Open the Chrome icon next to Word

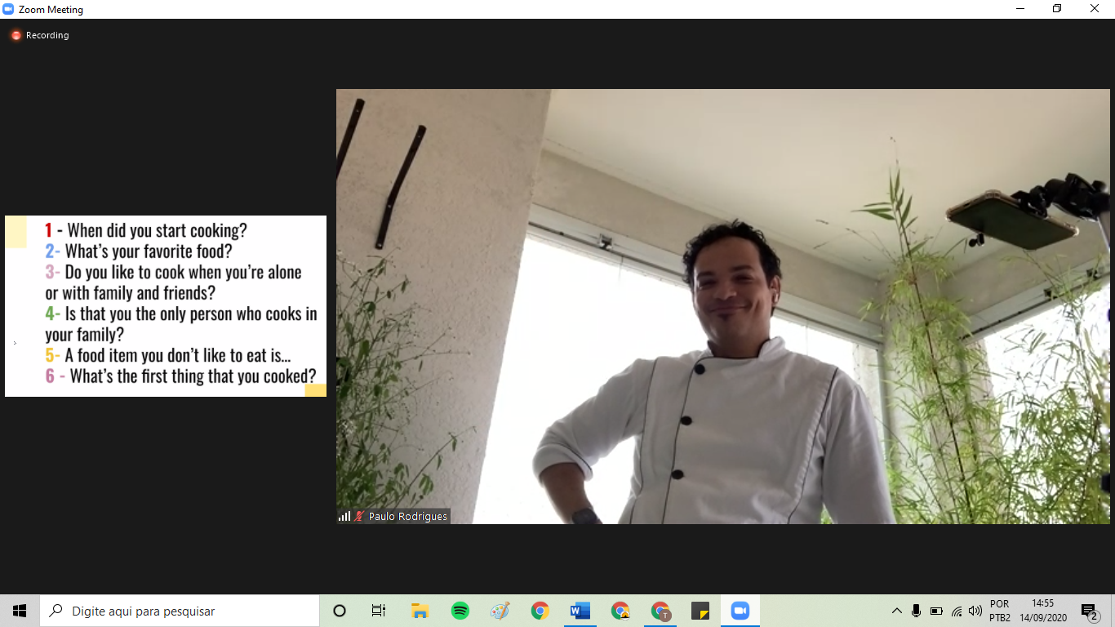[620, 611]
